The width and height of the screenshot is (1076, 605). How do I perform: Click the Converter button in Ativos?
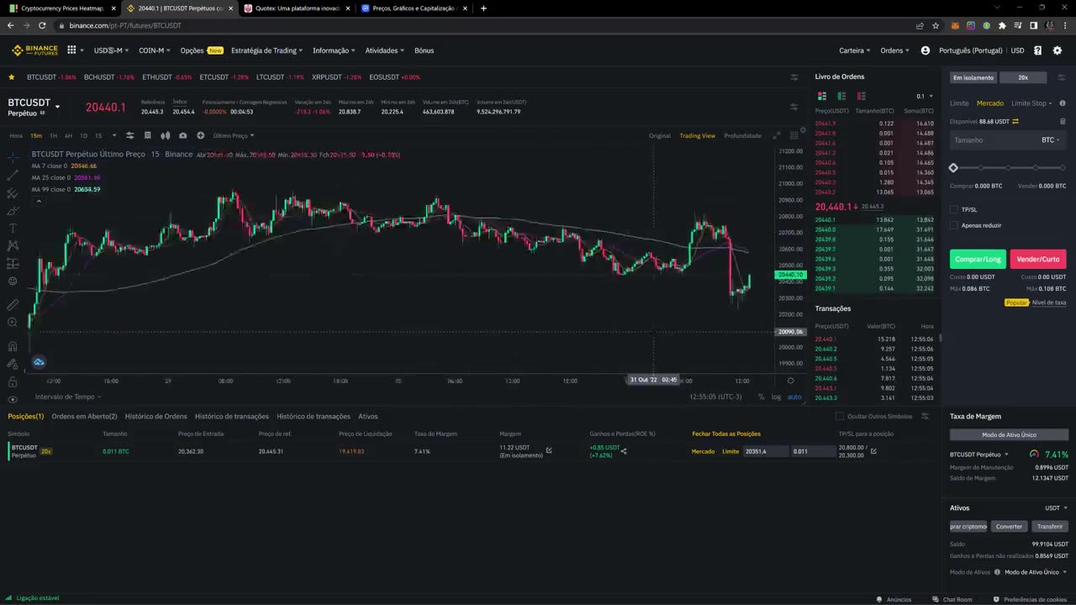pos(1009,526)
